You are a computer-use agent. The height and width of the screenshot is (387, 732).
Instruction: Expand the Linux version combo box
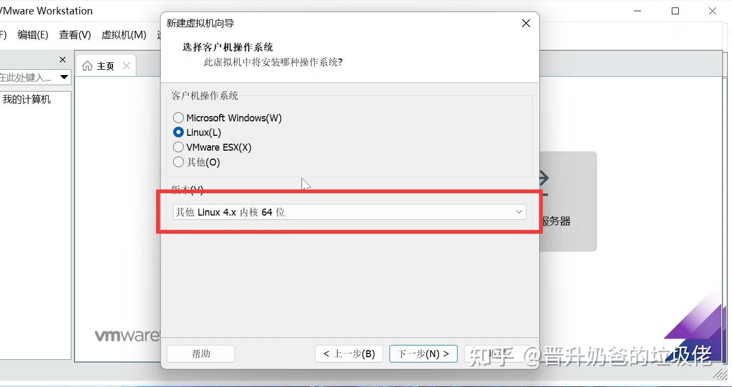tap(349, 212)
